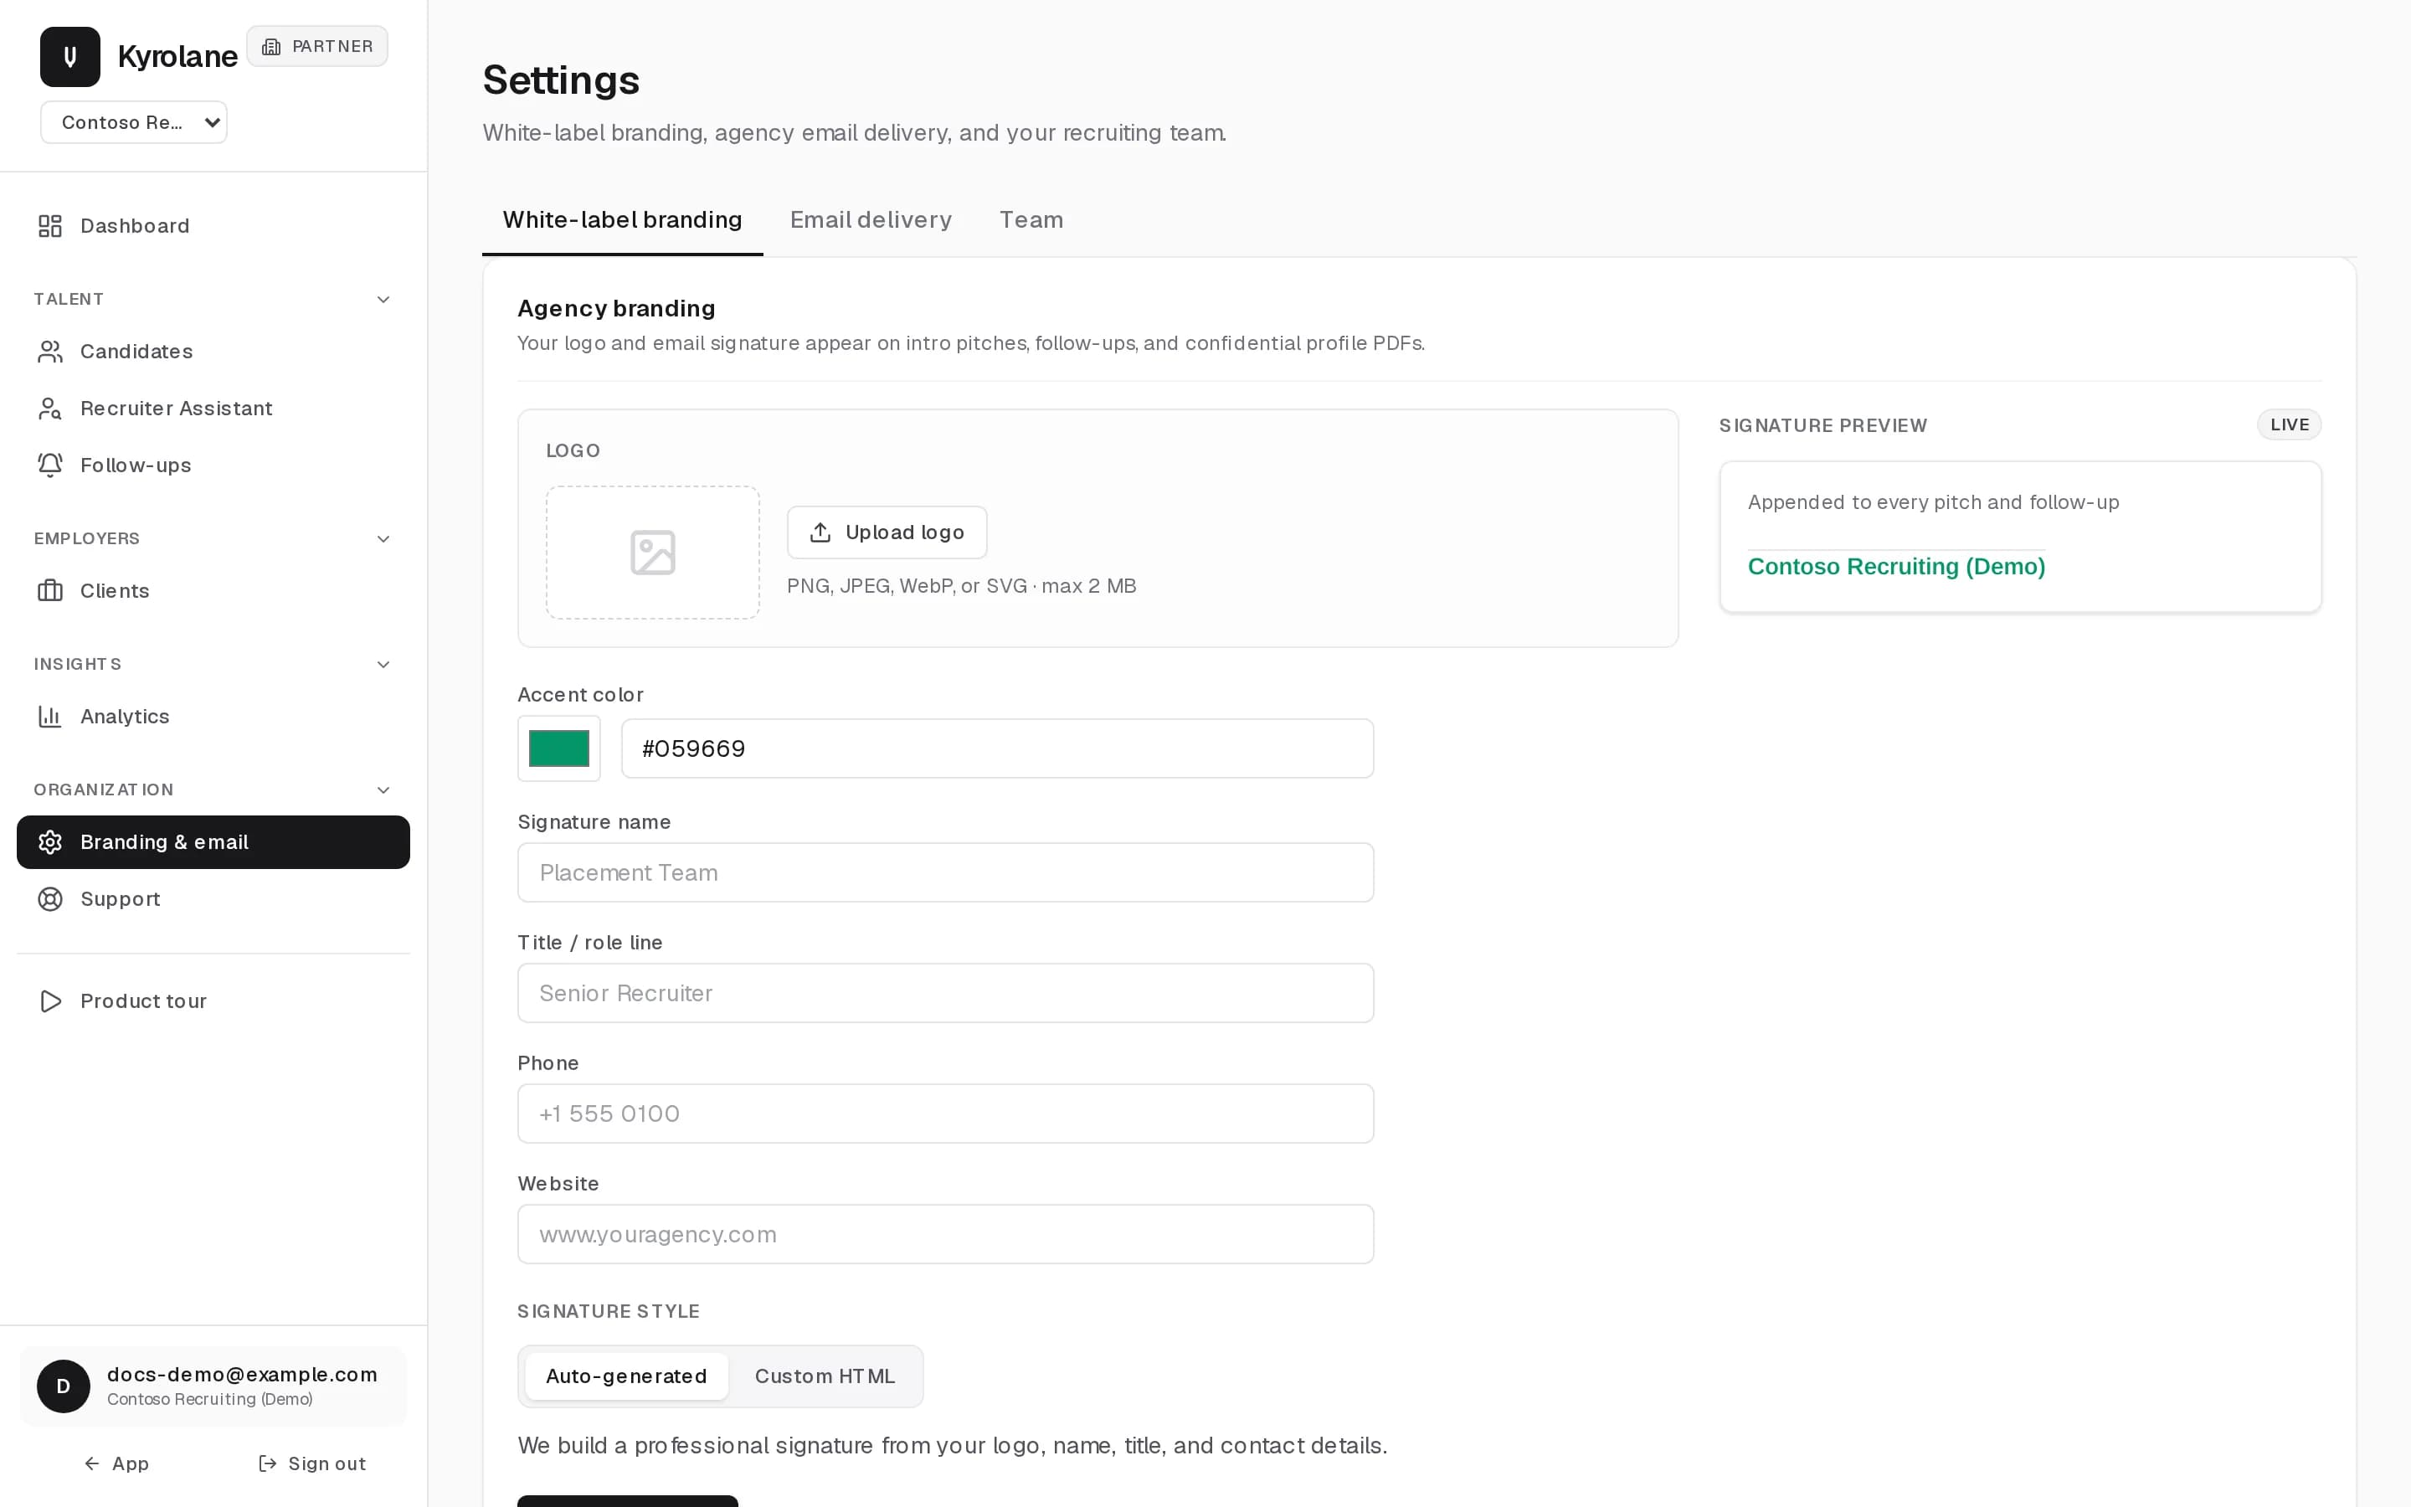Click the Follow-ups bell icon
Screen dimensions: 2411x1507
click(50, 465)
